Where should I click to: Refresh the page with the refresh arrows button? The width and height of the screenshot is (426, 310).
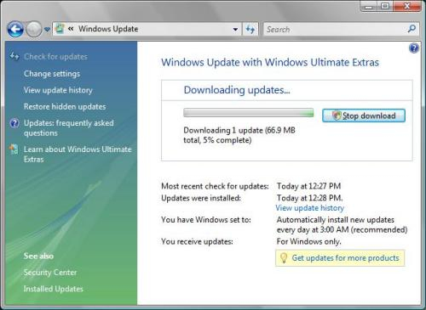point(250,29)
